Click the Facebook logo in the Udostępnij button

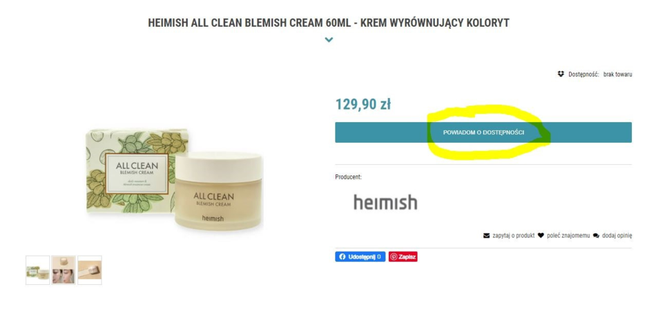point(343,257)
